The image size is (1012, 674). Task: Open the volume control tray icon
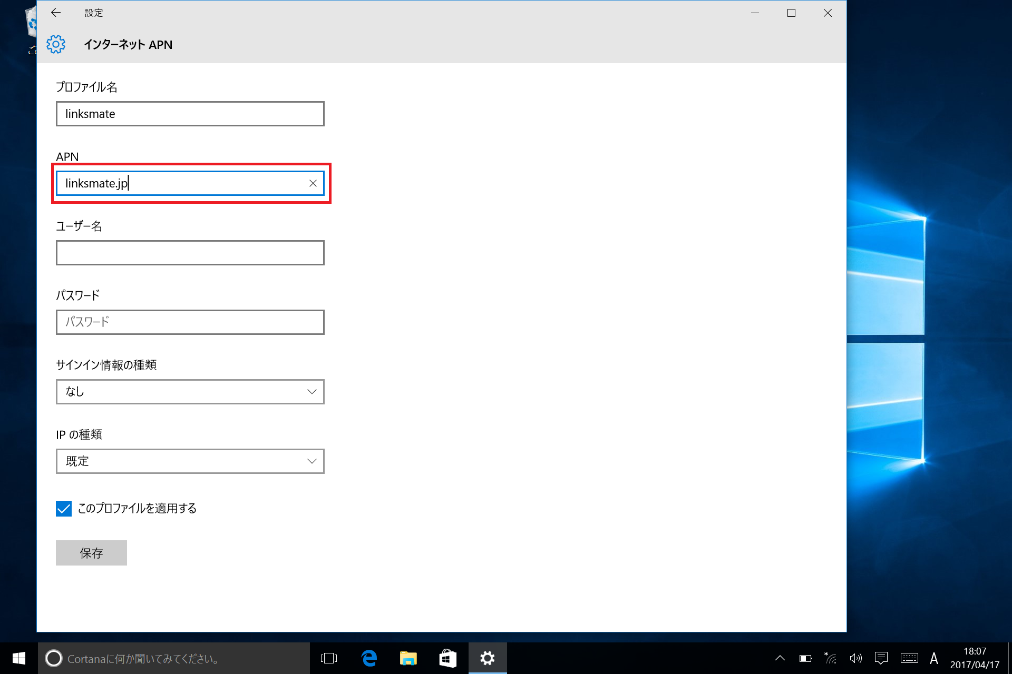[856, 658]
